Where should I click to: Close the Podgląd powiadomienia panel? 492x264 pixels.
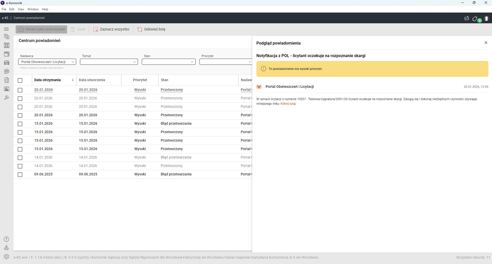[486, 43]
